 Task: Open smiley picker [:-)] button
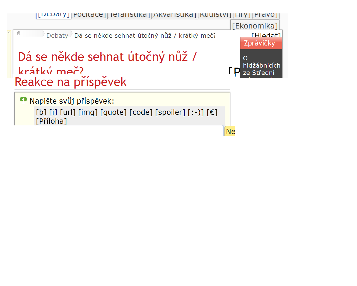click(x=196, y=112)
